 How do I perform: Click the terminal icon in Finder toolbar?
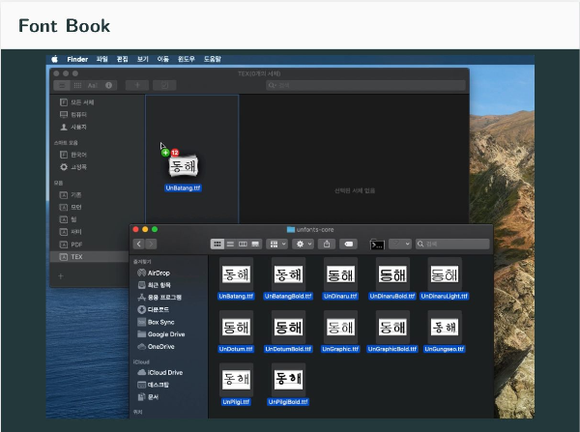[377, 245]
